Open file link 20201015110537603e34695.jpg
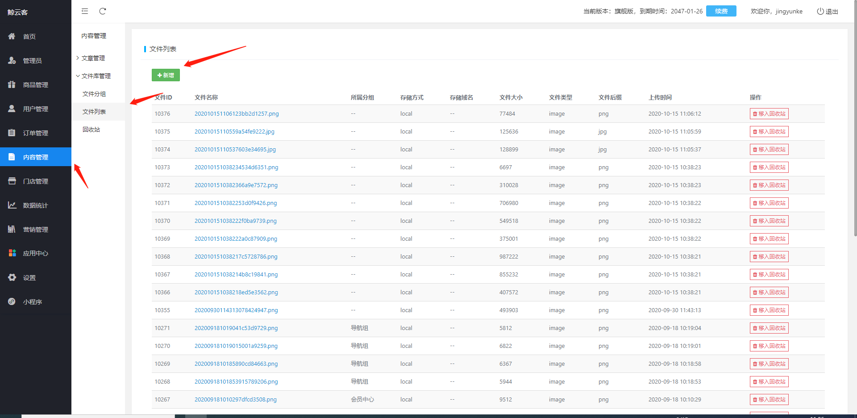Viewport: 857px width, 418px height. [235, 150]
